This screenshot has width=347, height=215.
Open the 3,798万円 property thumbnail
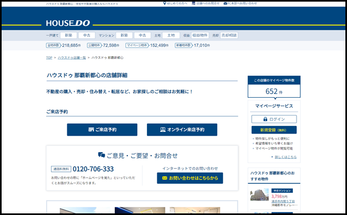(x=259, y=194)
